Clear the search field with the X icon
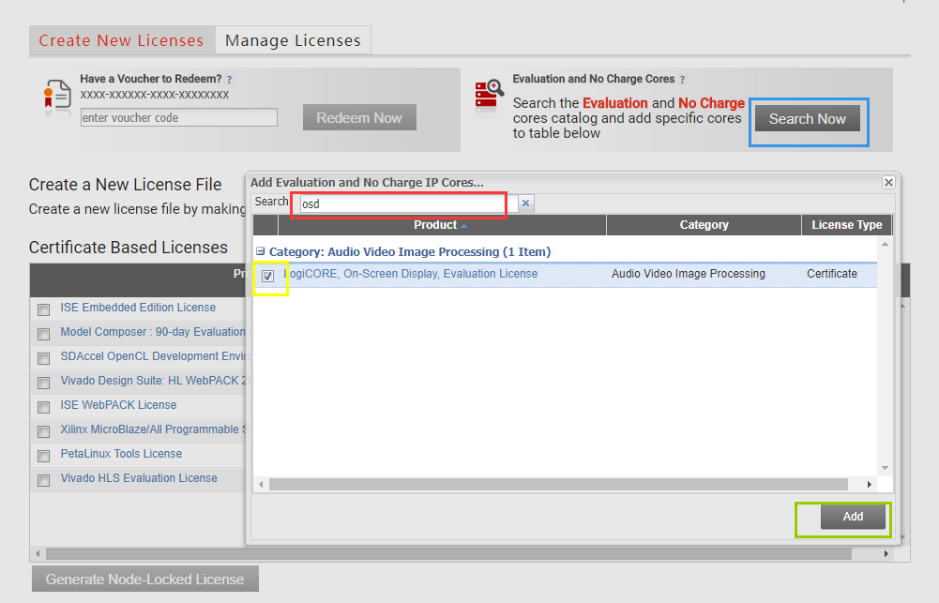The height and width of the screenshot is (603, 939). (x=526, y=203)
